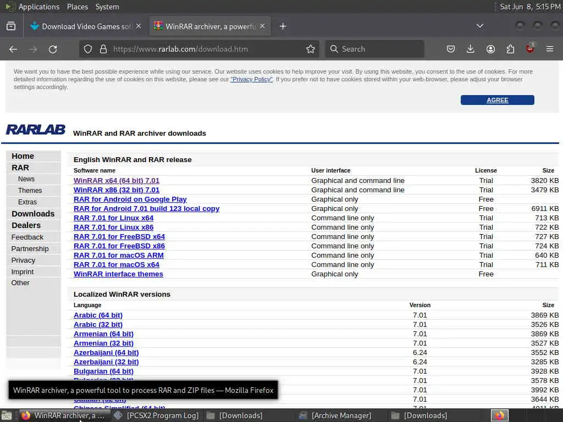
Task: Download RAR 7.01 for Linux x86
Action: coord(113,227)
